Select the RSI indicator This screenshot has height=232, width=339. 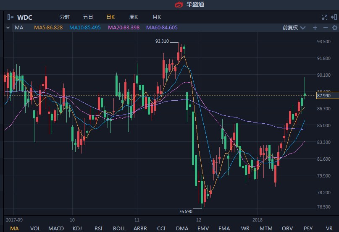(x=98, y=228)
